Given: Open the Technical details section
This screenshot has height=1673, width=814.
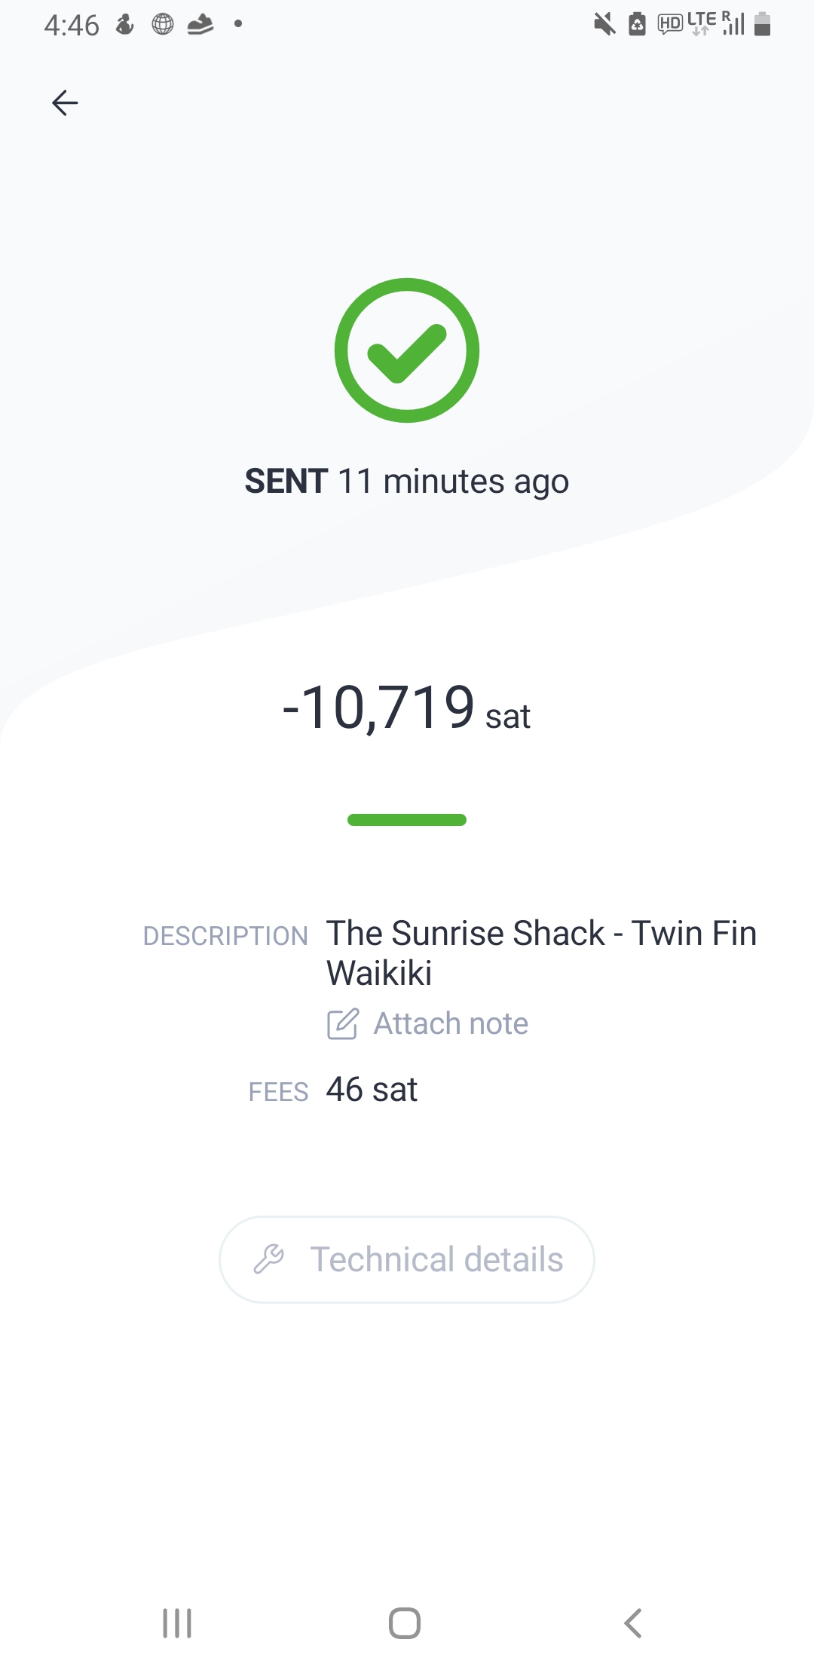Looking at the screenshot, I should pos(407,1259).
